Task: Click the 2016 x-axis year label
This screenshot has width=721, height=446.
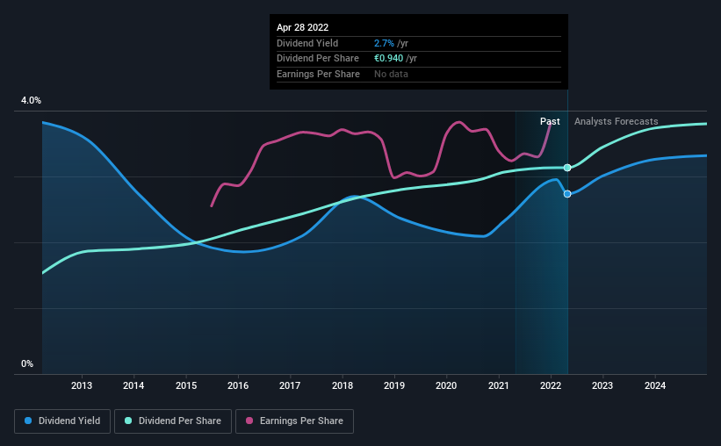Action: click(x=238, y=385)
